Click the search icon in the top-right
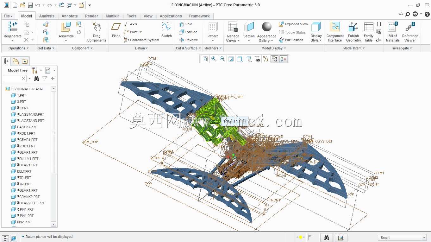Image resolution: width=431 pixels, height=242 pixels. coord(408,14)
